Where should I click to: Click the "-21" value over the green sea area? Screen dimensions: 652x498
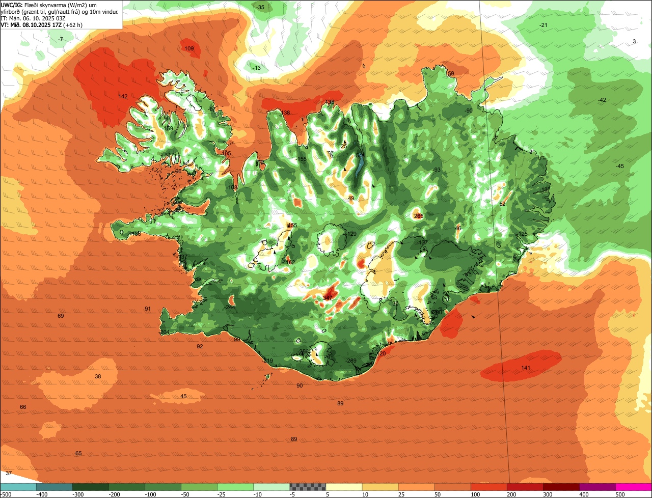[x=543, y=25]
